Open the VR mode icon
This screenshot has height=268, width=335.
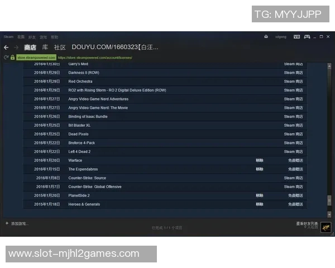296,37
